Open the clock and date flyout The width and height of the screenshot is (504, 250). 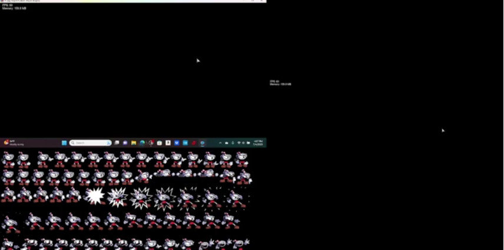point(258,143)
